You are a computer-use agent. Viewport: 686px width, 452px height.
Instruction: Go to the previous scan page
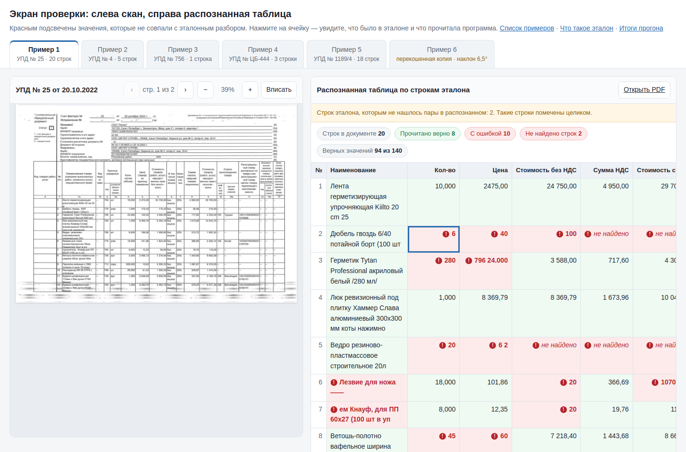pos(131,89)
